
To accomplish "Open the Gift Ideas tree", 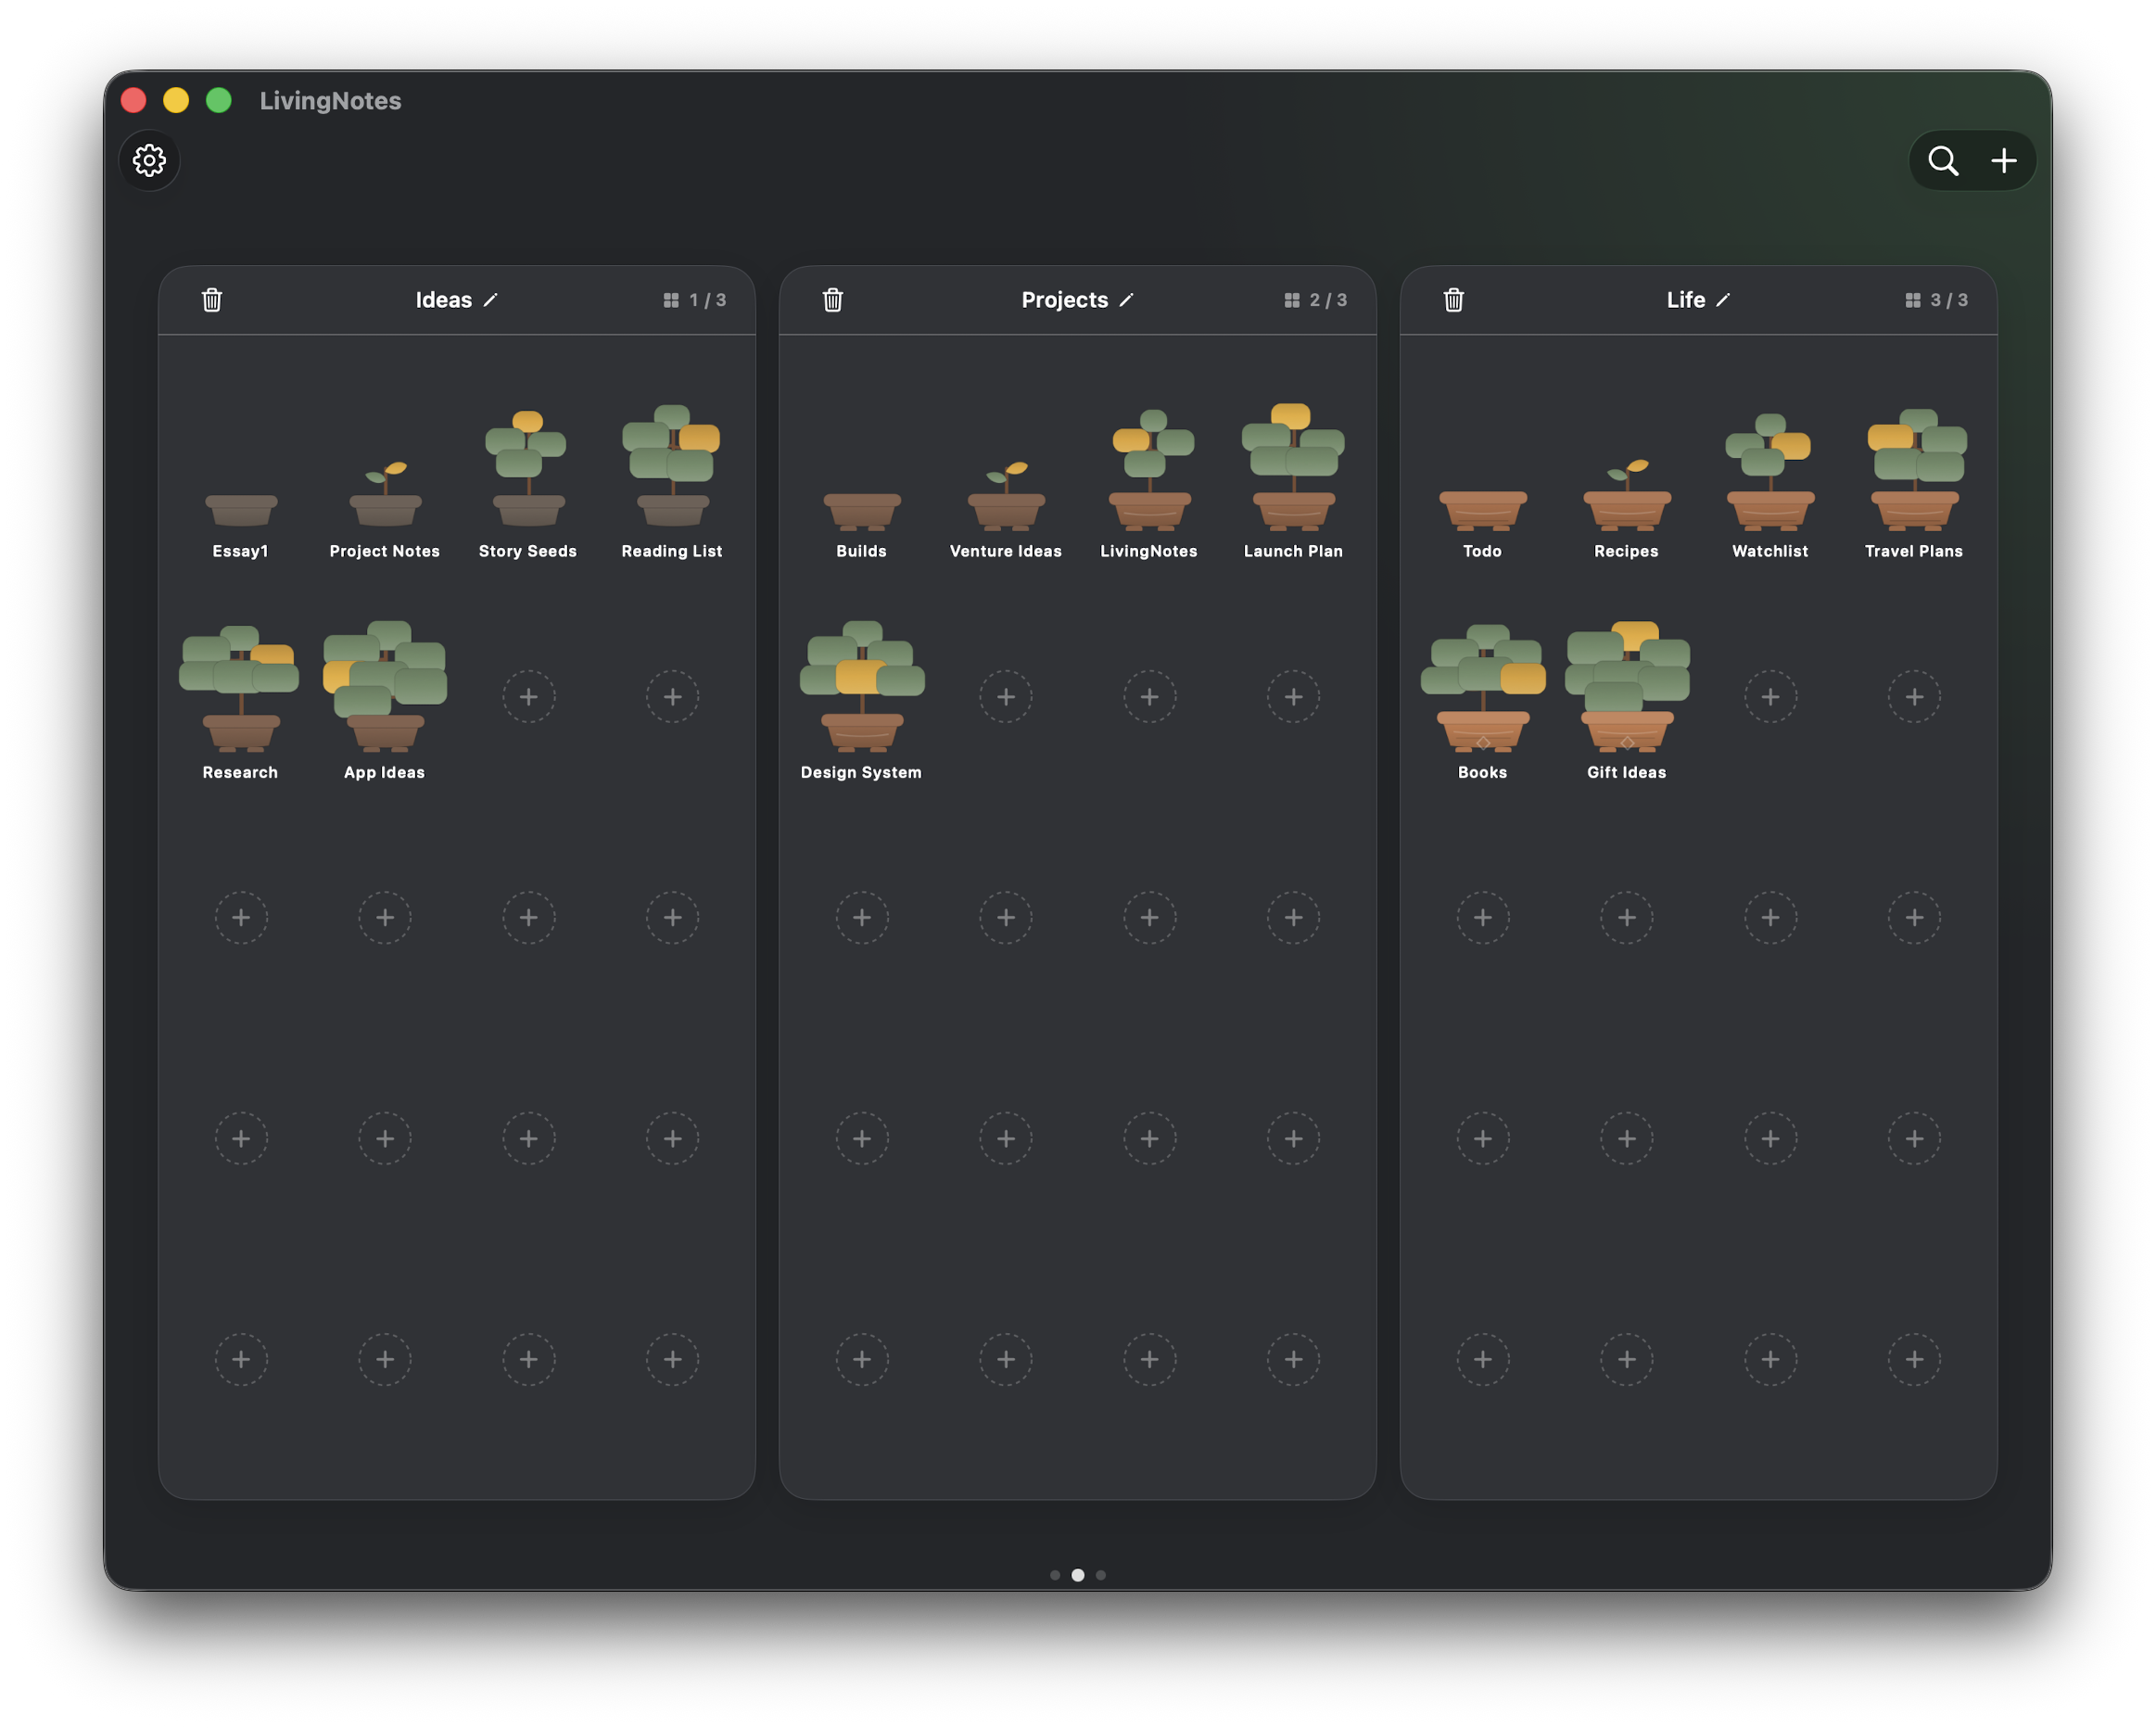I will point(1627,686).
